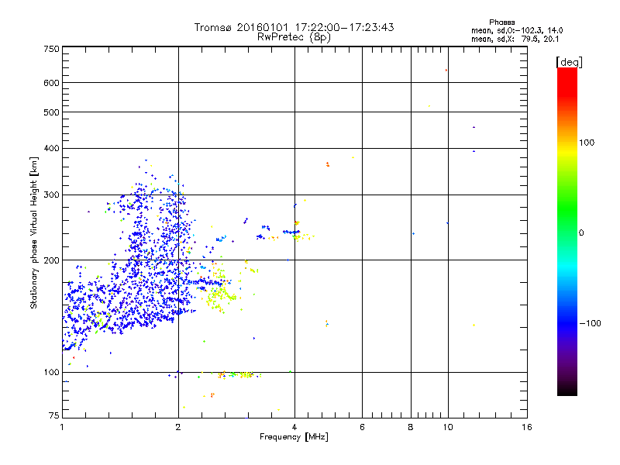Viewport: 620px width, 465px height.
Task: Click the x-axis tick label "16"
Action: click(x=527, y=427)
